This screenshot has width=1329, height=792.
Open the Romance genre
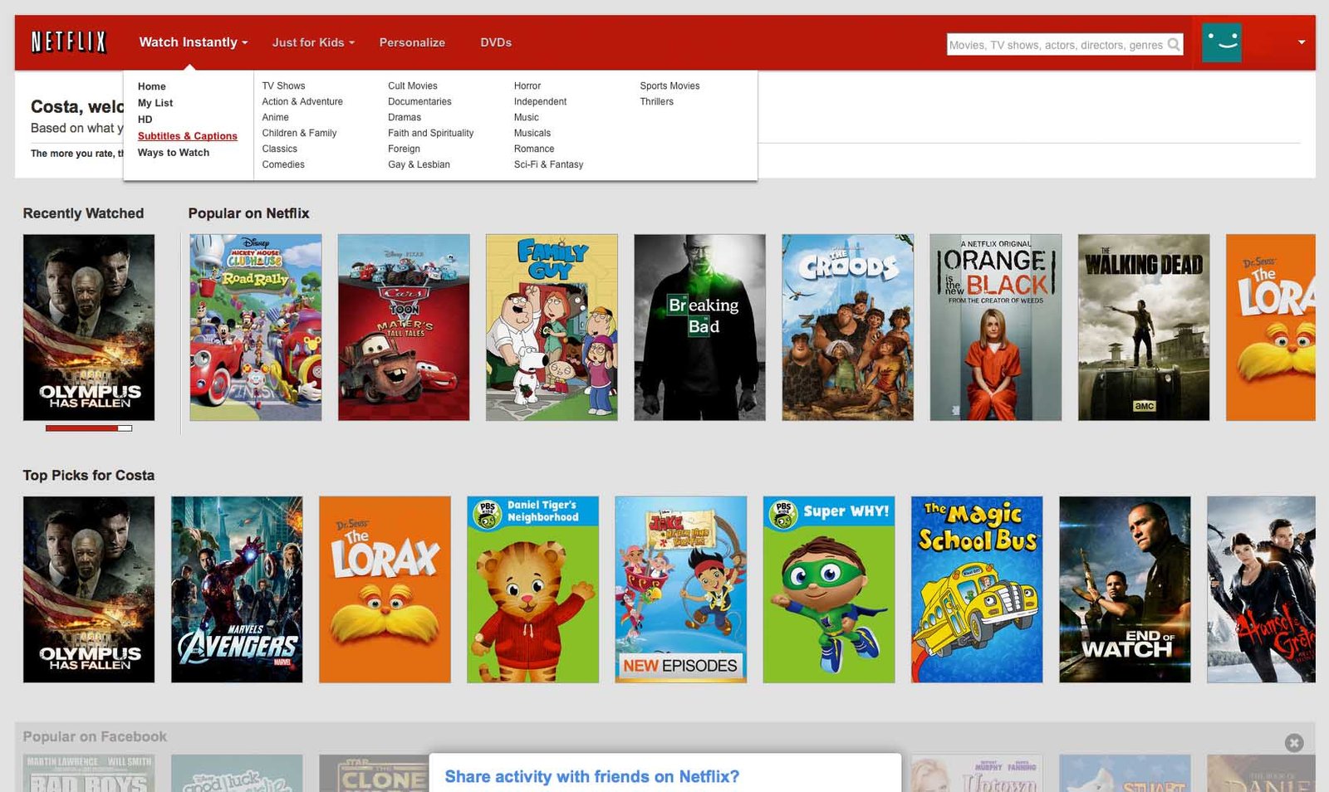pos(534,149)
